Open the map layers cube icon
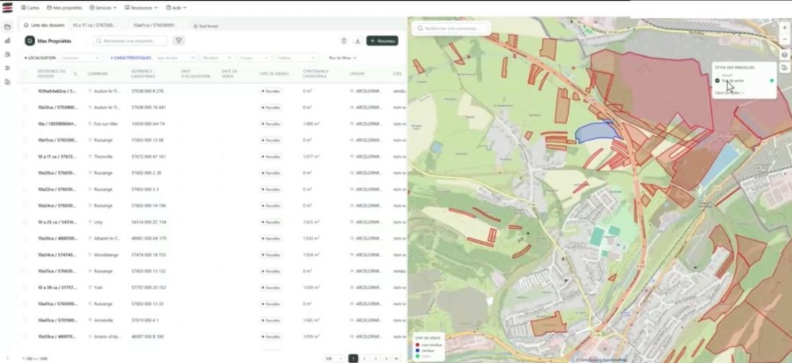The width and height of the screenshot is (792, 363). click(x=785, y=55)
